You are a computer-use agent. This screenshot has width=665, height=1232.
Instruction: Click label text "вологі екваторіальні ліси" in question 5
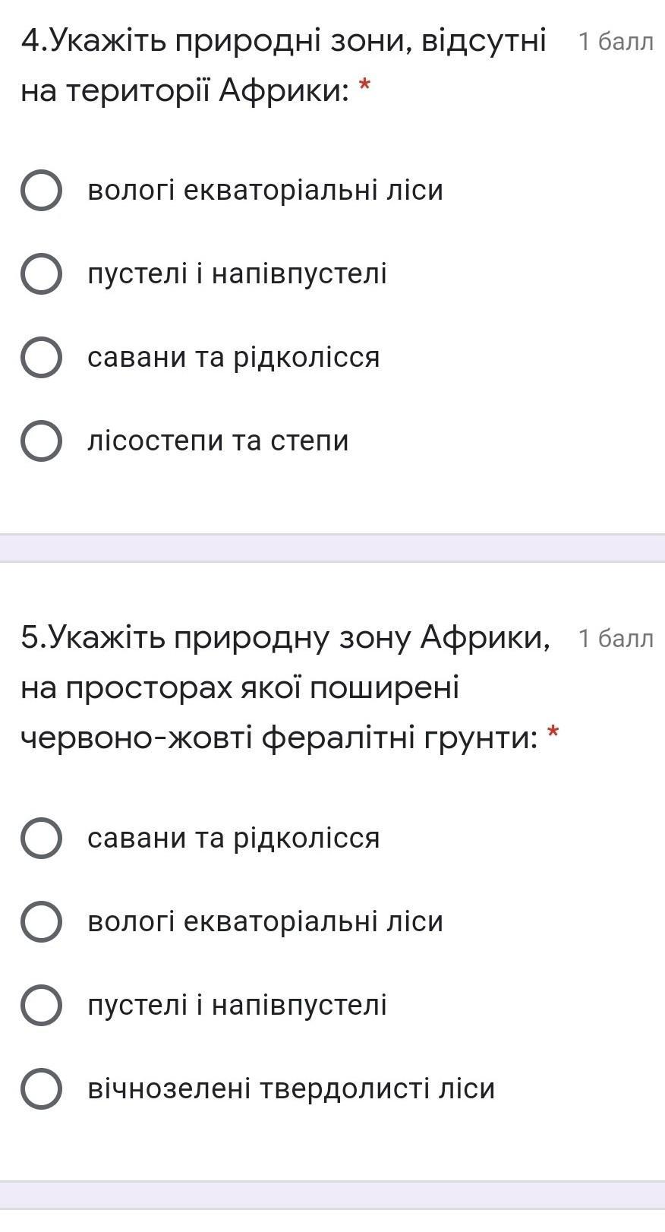point(265,921)
